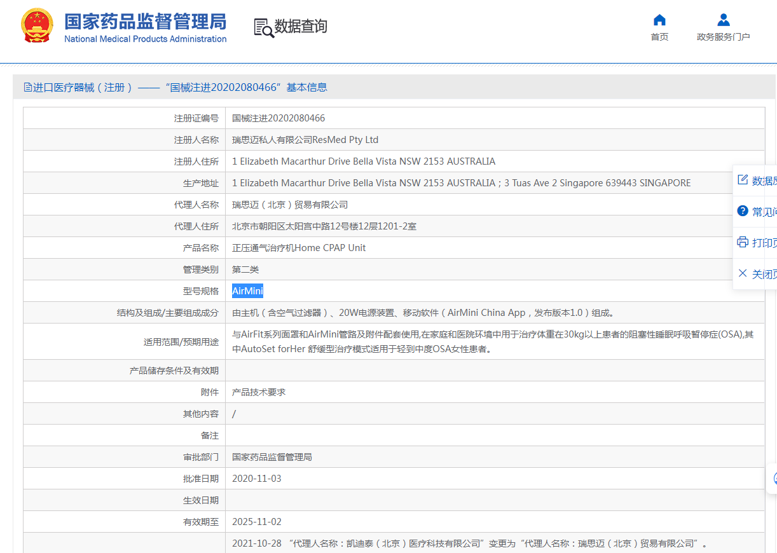Click the 注册人住所 Bella Vista address value
777x553 pixels.
pyautogui.click(x=364, y=161)
